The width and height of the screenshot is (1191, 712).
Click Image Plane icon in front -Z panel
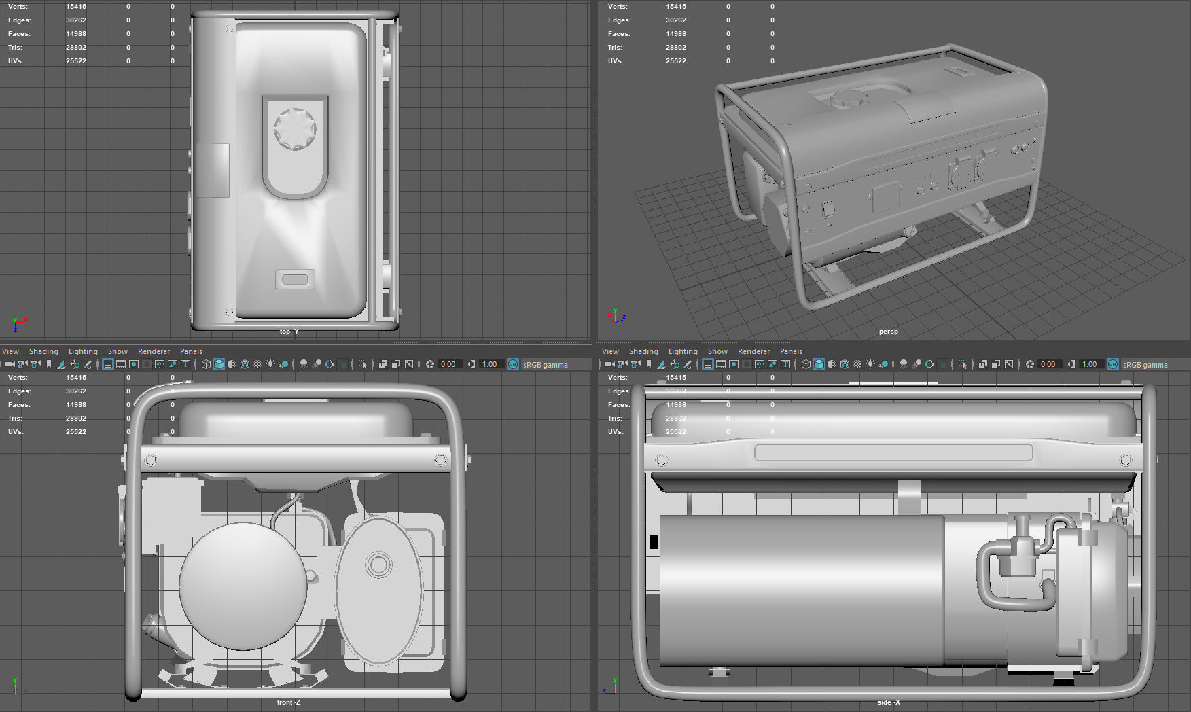point(61,364)
